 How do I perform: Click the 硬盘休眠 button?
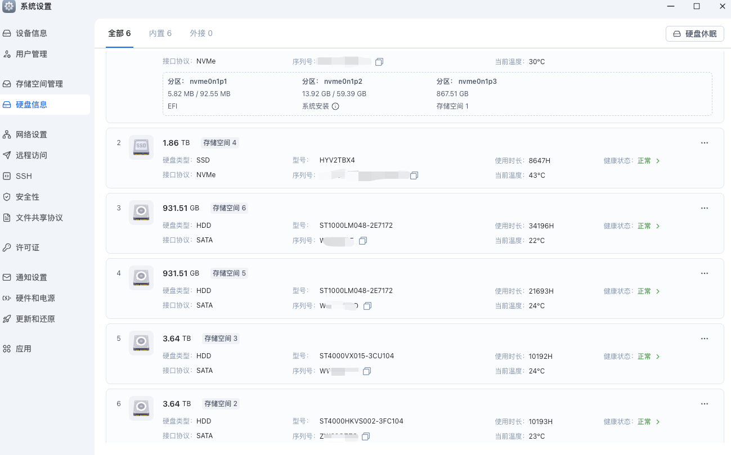[x=695, y=33]
